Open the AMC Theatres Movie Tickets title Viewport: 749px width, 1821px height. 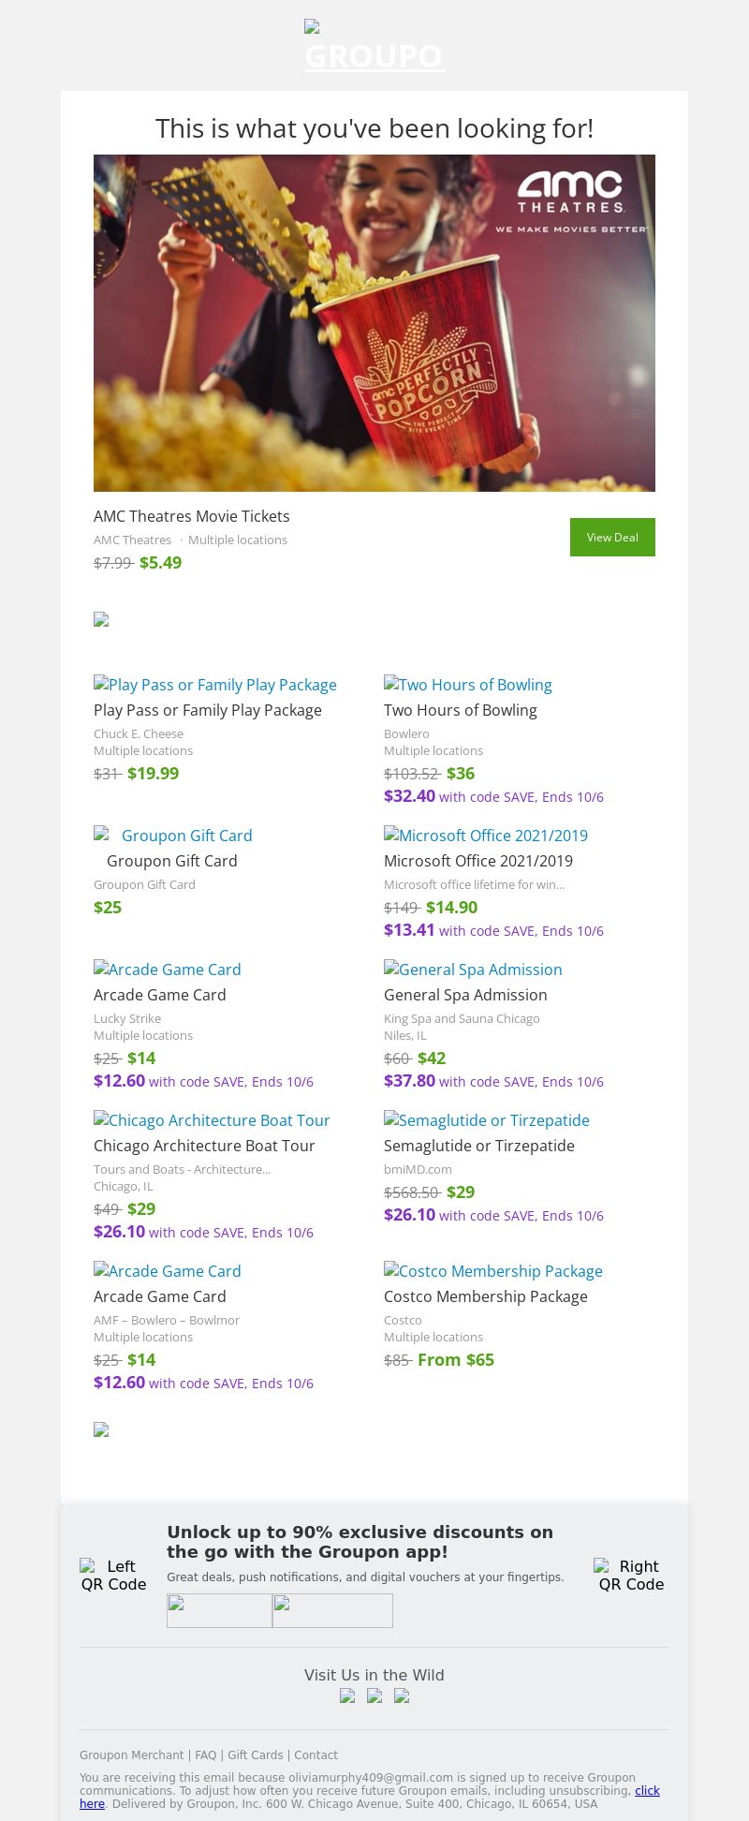pos(192,516)
